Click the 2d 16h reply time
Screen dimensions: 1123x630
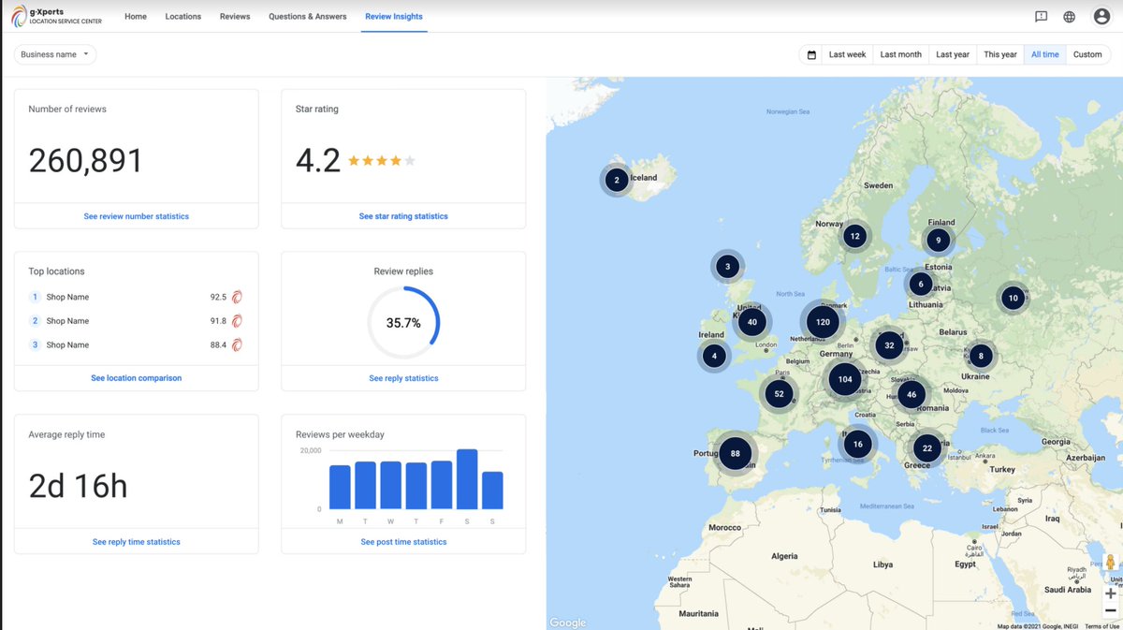point(78,486)
